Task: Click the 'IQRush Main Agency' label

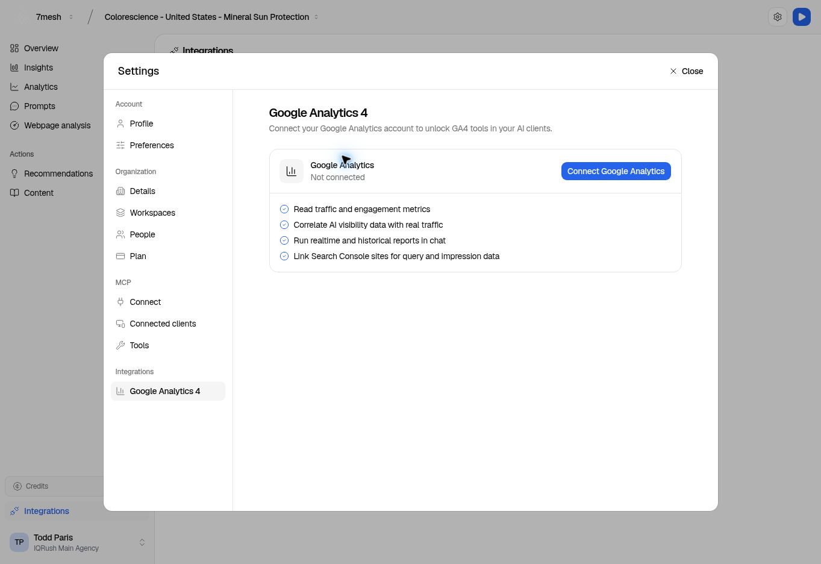Action: click(x=66, y=548)
